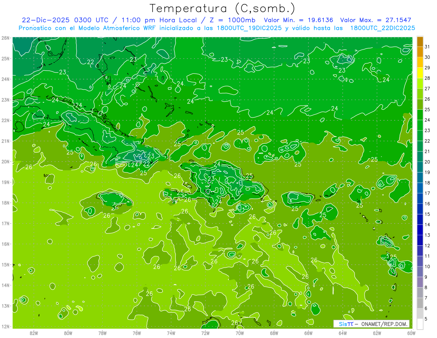Image resolution: width=437 pixels, height=338 pixels.
Task: Click the longitude axis label 70W
Action: tap(240, 333)
